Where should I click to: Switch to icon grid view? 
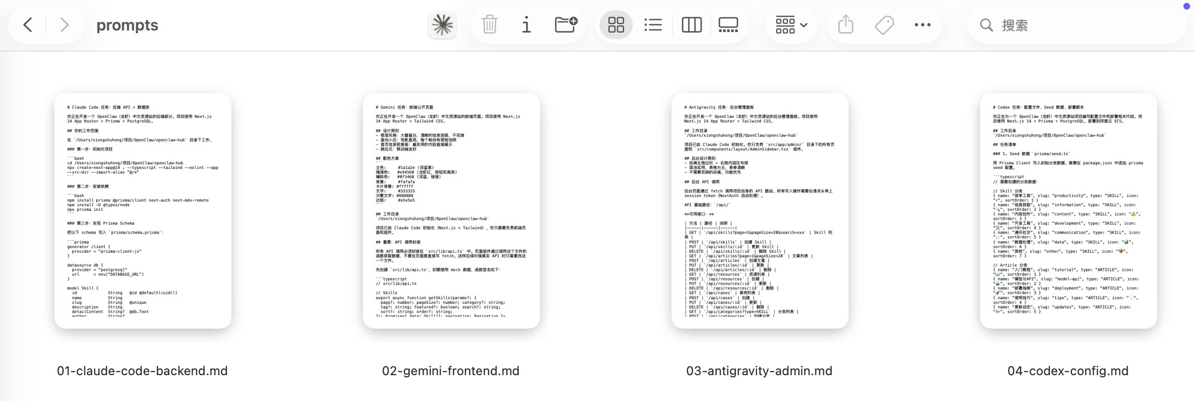tap(616, 25)
